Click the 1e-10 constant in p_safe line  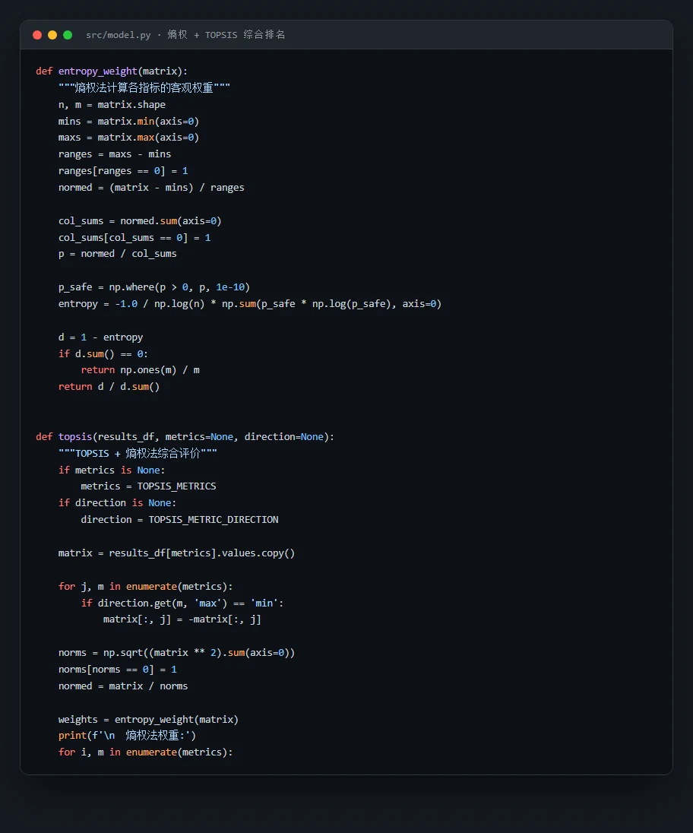pos(230,287)
